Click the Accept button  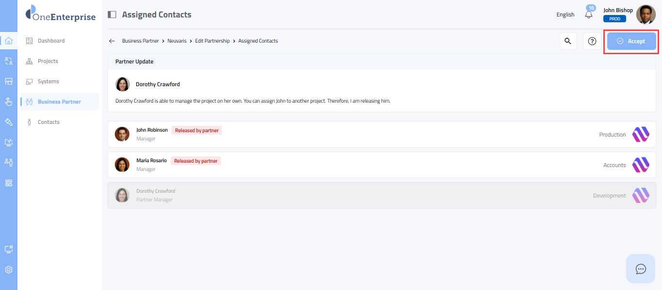pyautogui.click(x=631, y=41)
